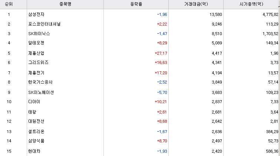Click change rate +27.17
This screenshot has height=156, width=280.
click(161, 53)
